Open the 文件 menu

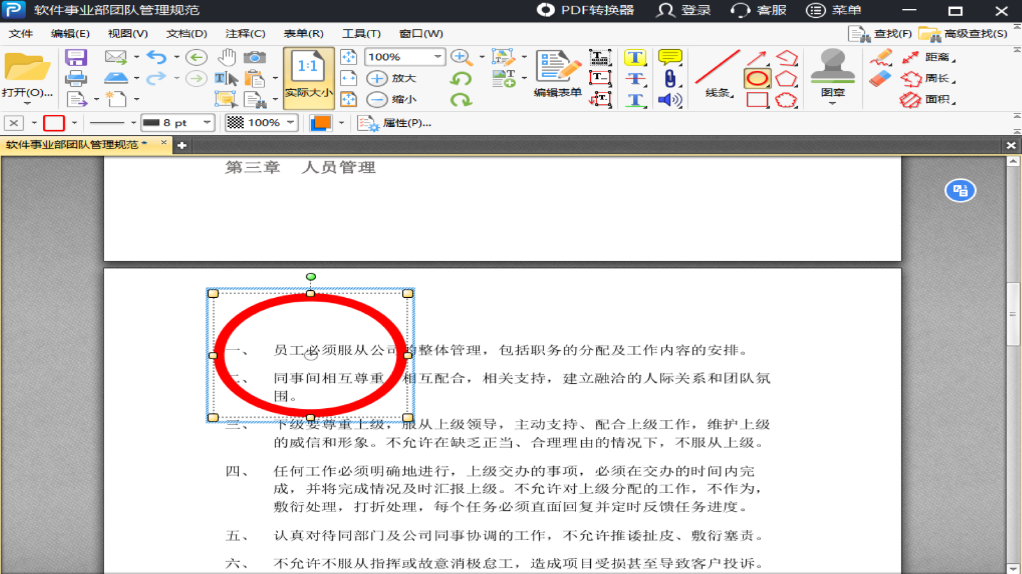[x=21, y=33]
